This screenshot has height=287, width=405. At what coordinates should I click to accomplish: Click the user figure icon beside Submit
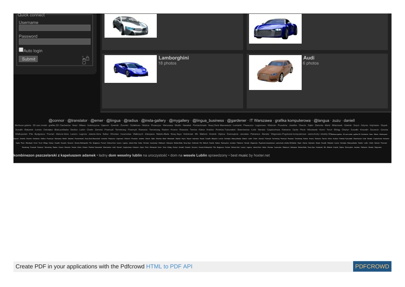pyautogui.click(x=84, y=61)
